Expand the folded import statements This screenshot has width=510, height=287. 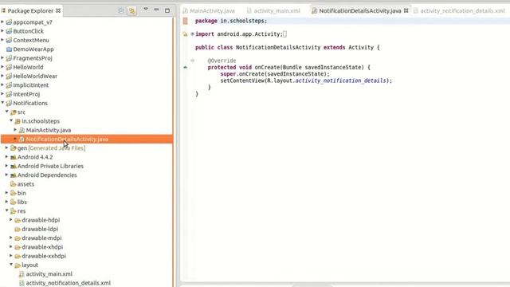click(192, 33)
